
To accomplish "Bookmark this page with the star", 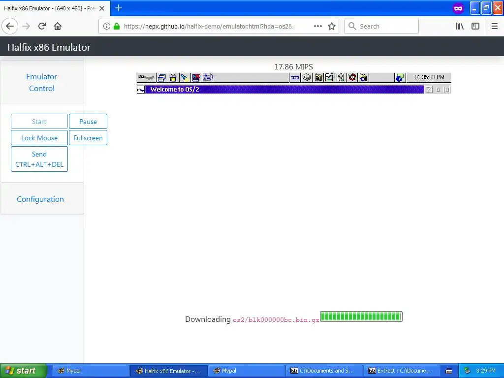I will tap(332, 27).
